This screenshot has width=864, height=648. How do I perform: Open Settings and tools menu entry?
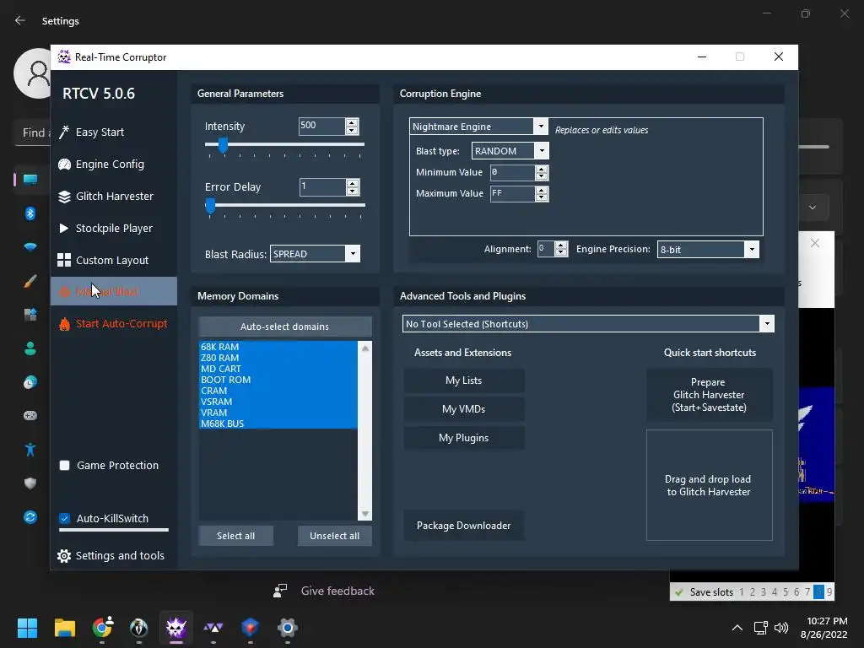pos(114,556)
